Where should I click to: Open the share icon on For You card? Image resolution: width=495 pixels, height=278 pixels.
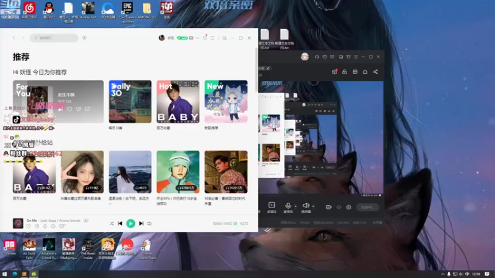(x=87, y=109)
